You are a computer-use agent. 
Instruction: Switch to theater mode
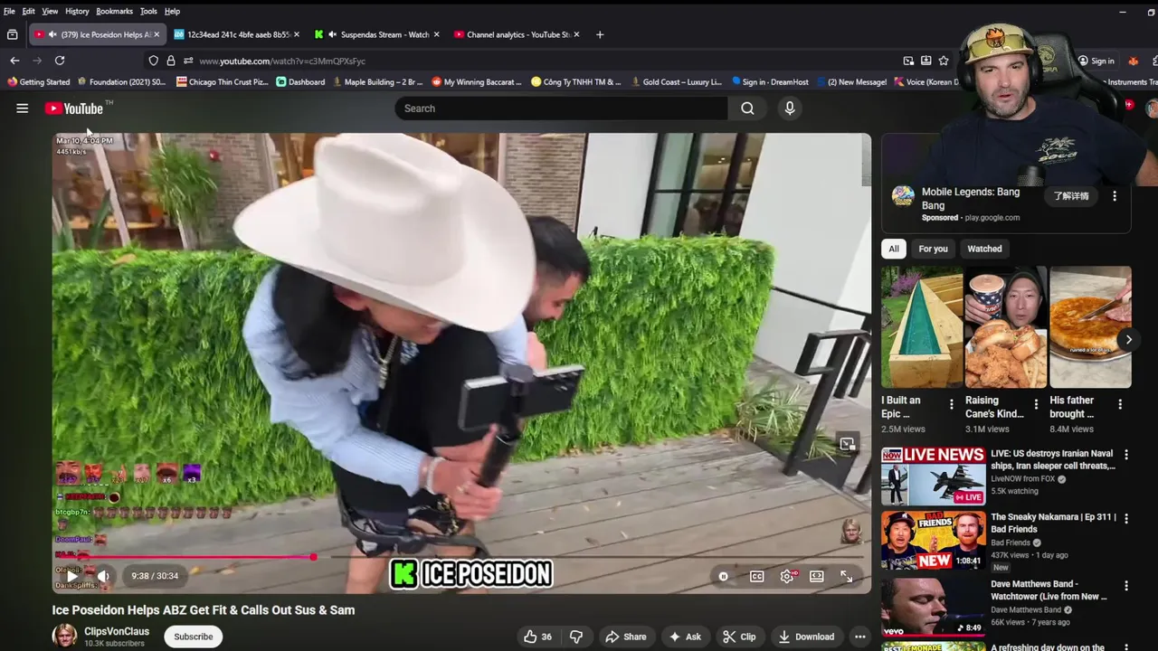[x=817, y=576]
